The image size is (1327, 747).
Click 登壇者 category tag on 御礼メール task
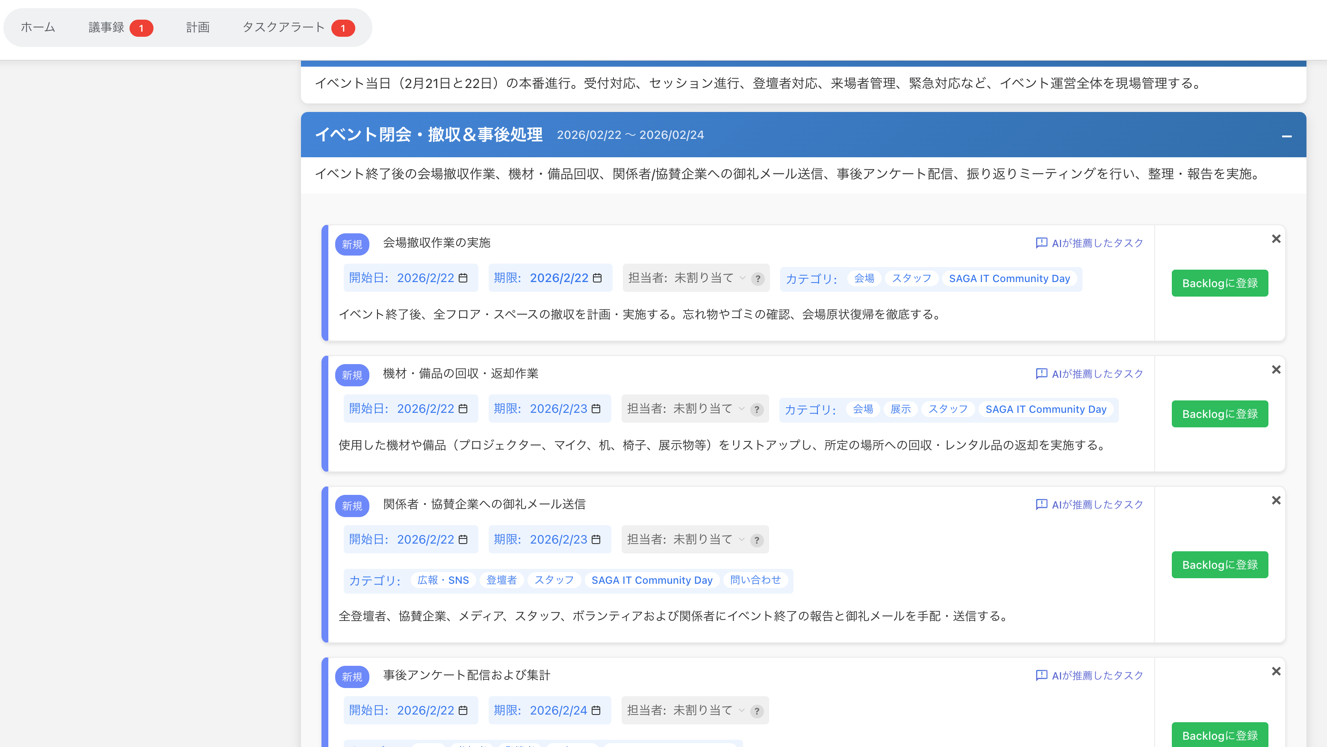point(501,580)
